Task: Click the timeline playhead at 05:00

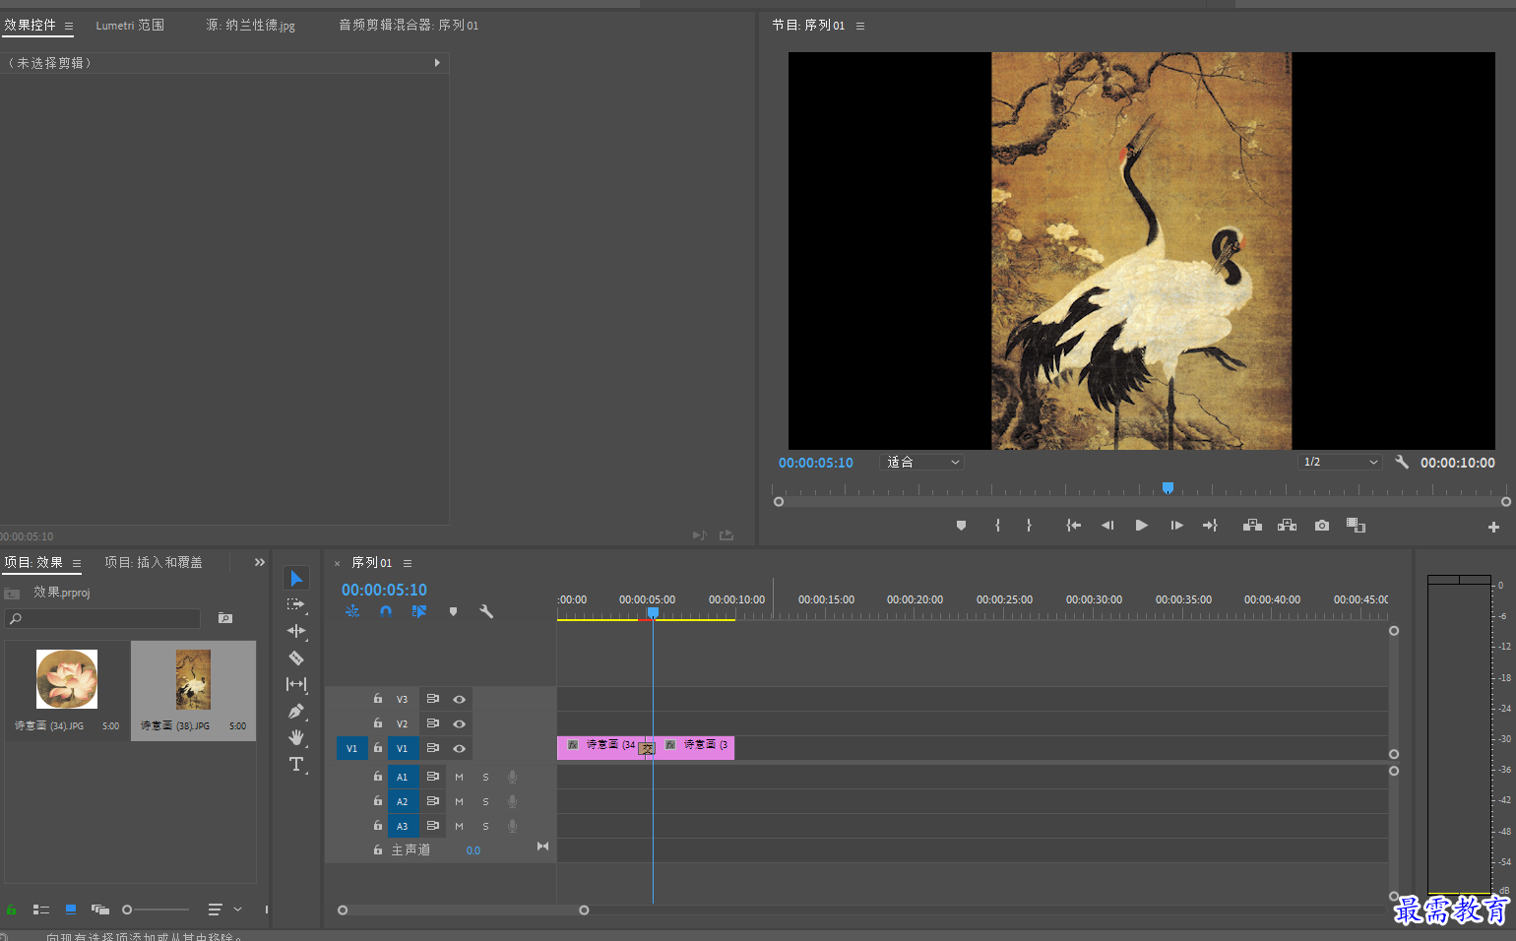Action: point(653,613)
